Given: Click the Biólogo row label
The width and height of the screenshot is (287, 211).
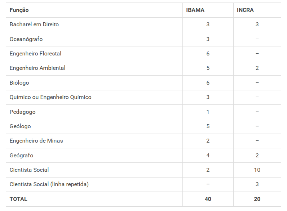Looking at the screenshot, I should [19, 83].
